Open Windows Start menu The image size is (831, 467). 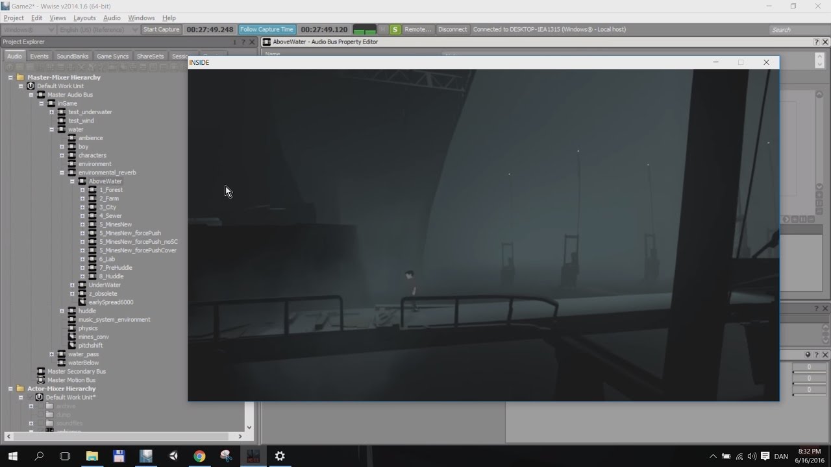click(13, 456)
